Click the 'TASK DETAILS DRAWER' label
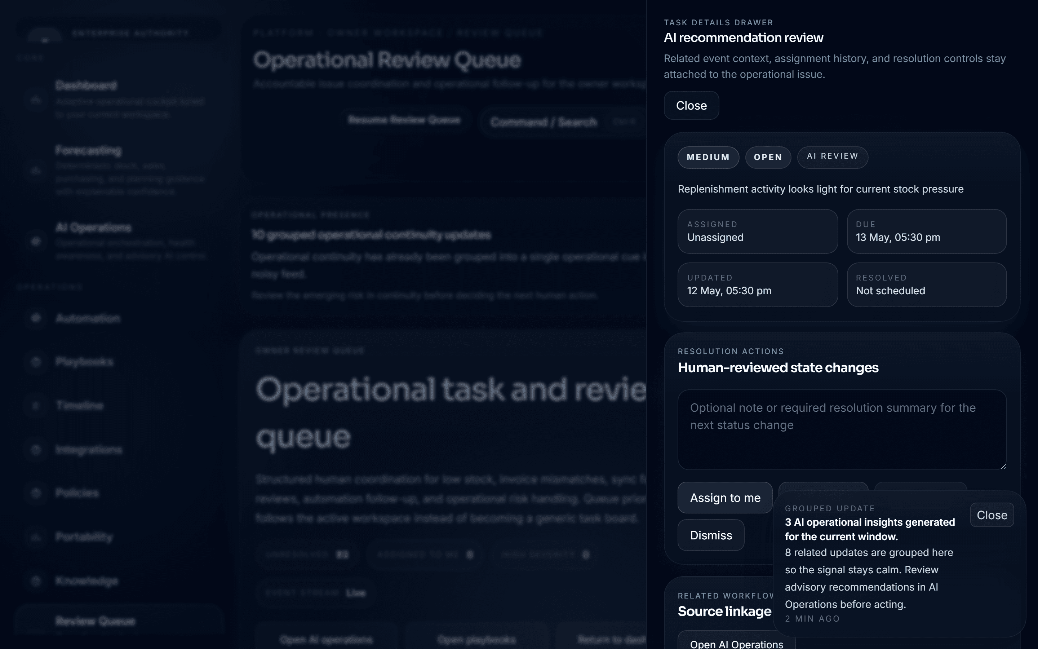This screenshot has height=649, width=1038. pyautogui.click(x=718, y=22)
